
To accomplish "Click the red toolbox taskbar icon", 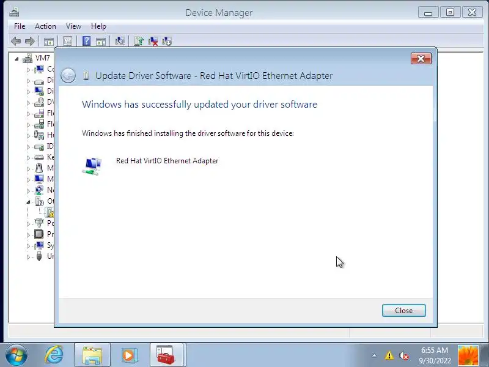I will click(x=166, y=355).
